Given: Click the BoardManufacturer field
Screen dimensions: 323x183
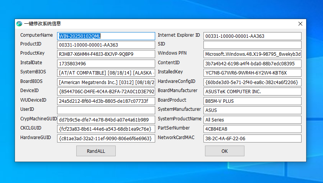Looking at the screenshot, I should tap(252, 91).
